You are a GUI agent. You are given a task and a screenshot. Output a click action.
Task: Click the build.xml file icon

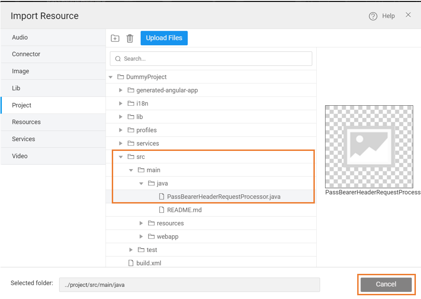coord(131,263)
